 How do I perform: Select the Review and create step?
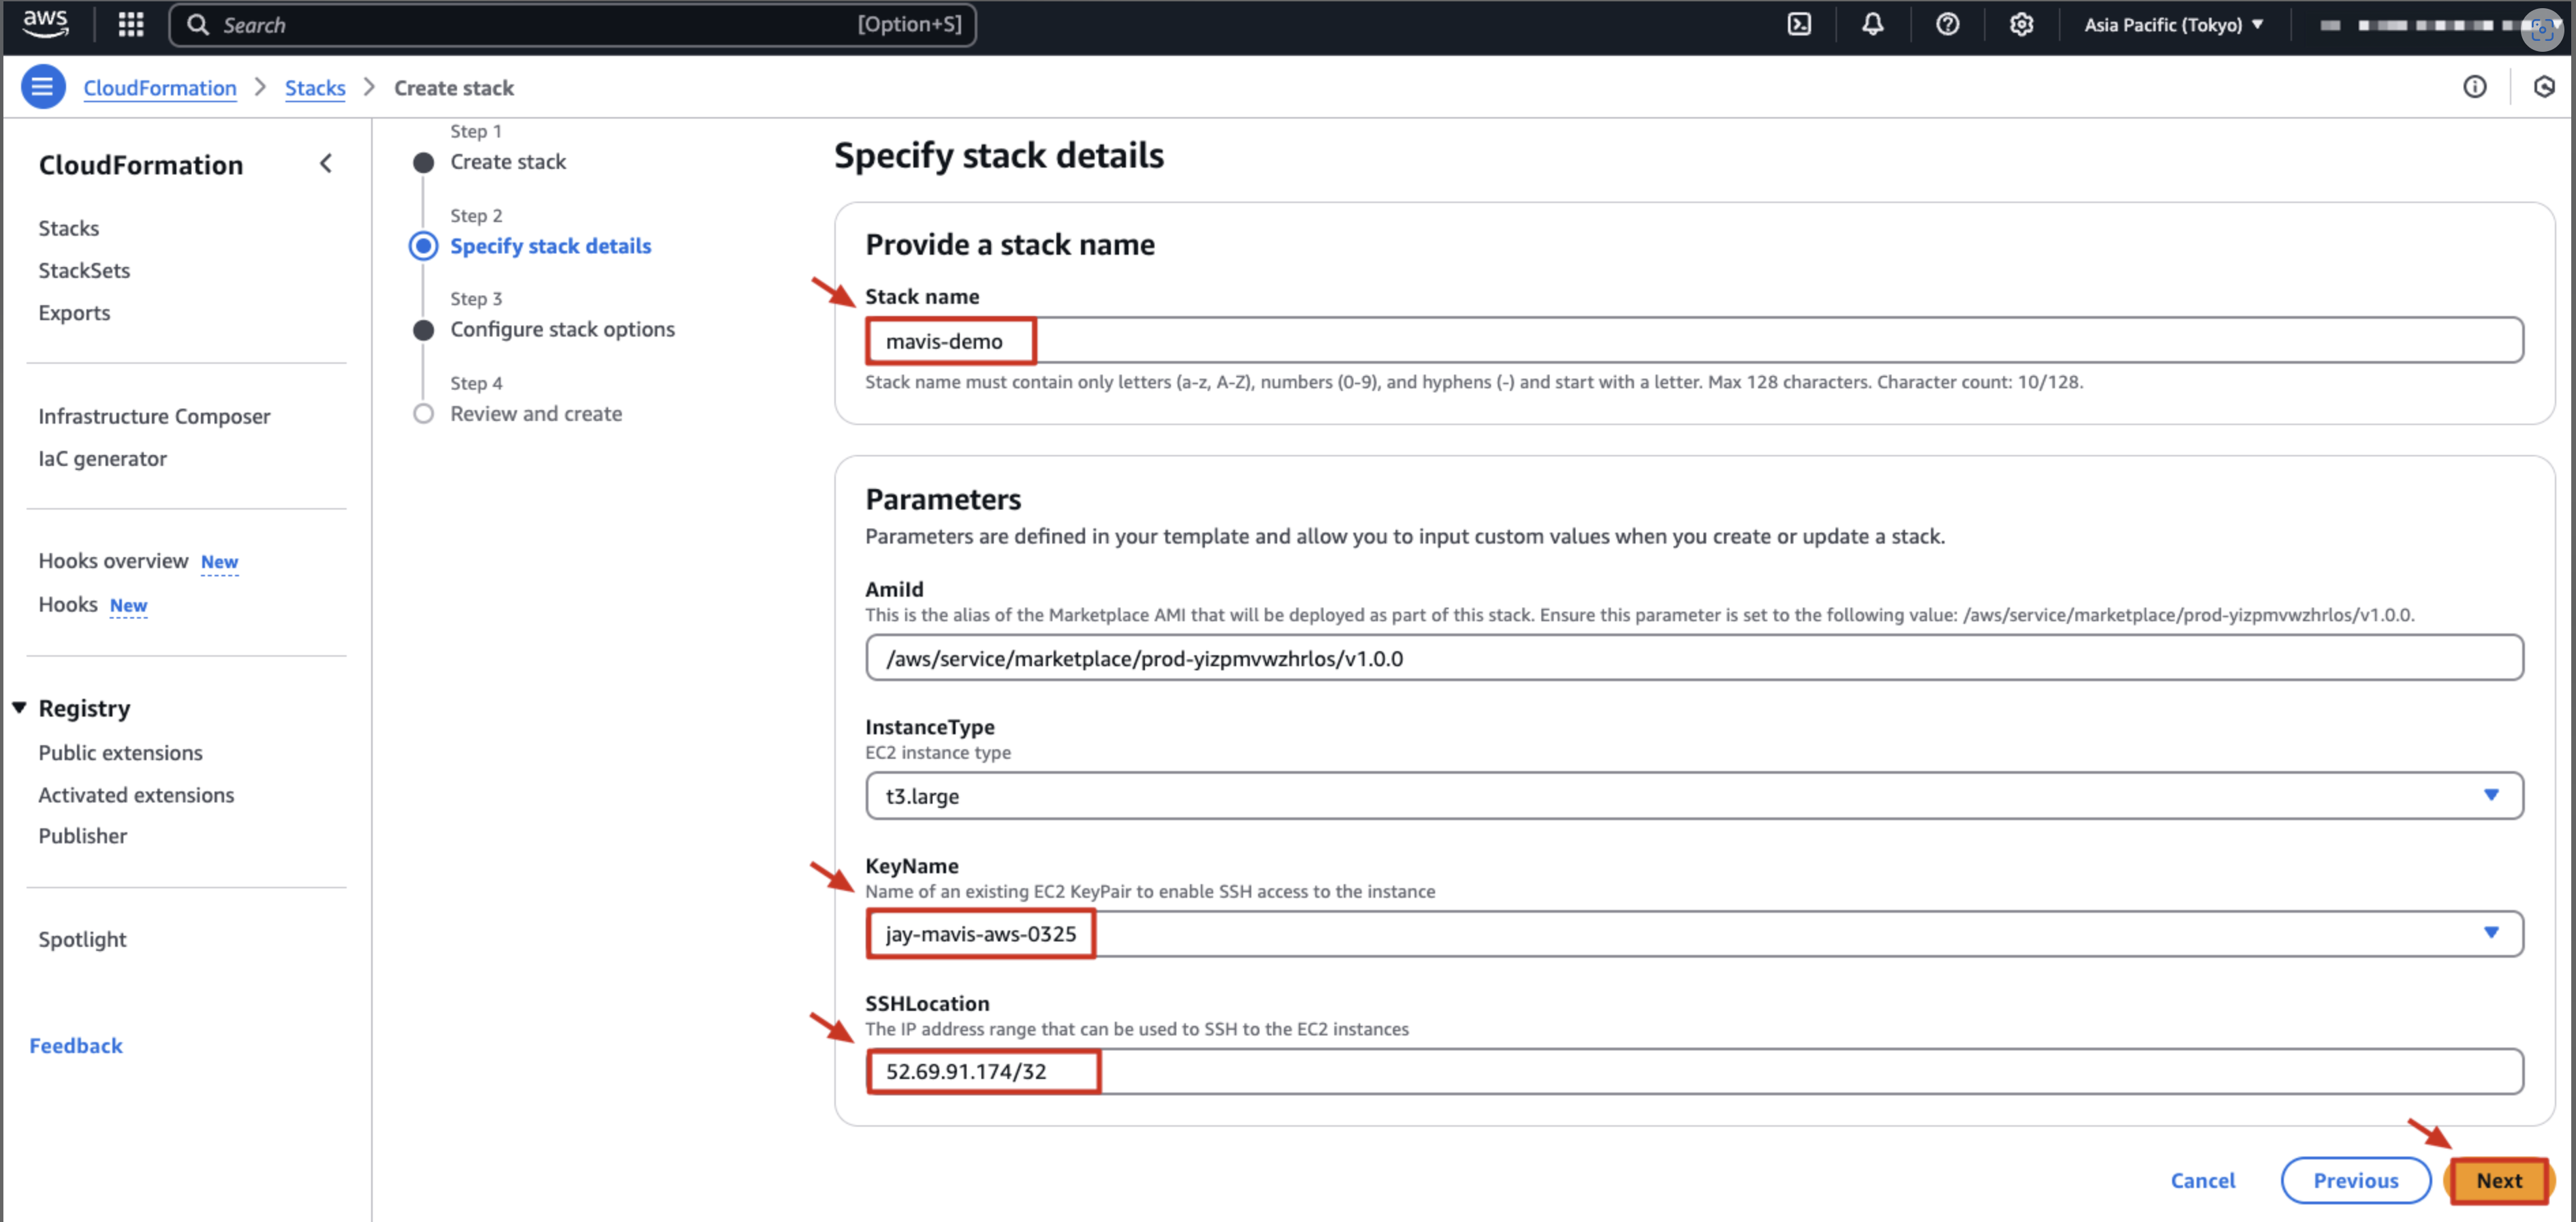point(535,413)
